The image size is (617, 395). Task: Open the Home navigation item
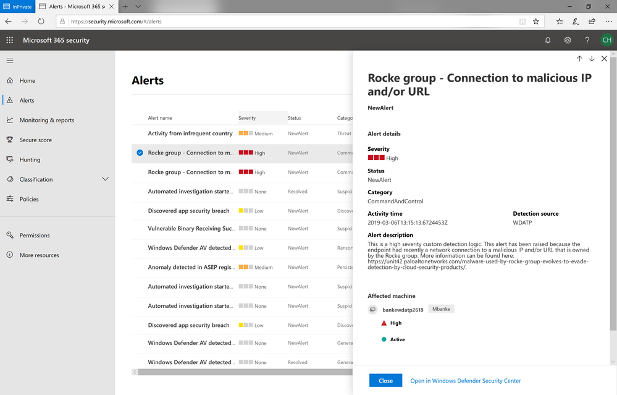pos(57,80)
